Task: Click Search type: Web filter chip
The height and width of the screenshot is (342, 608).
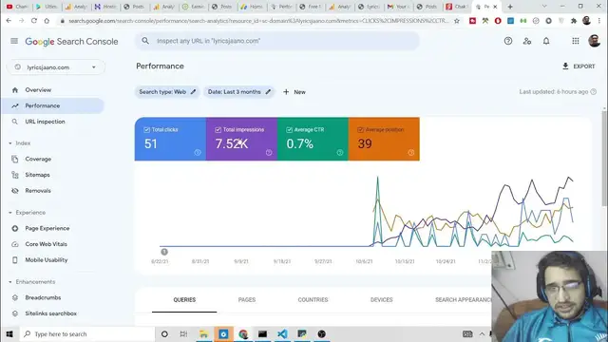Action: pyautogui.click(x=167, y=92)
